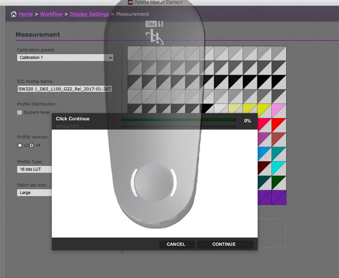The image size is (339, 278).
Task: Click the CONTINUE button
Action: tap(225, 244)
